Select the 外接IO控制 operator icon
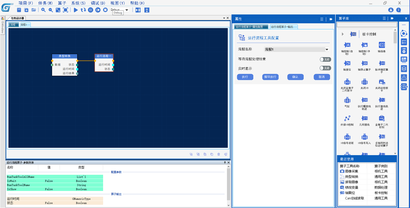Viewport: 410px width, 208px height. pos(347,118)
